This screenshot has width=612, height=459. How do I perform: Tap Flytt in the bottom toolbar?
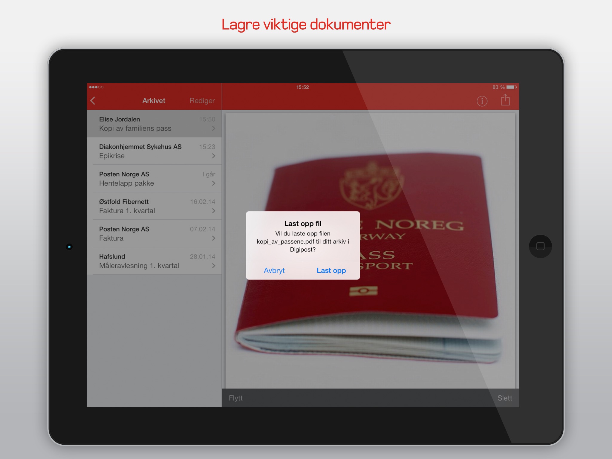(236, 398)
